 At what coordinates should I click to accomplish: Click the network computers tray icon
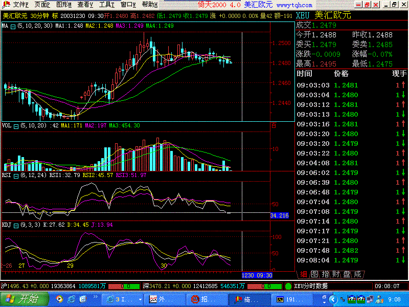[370, 299]
